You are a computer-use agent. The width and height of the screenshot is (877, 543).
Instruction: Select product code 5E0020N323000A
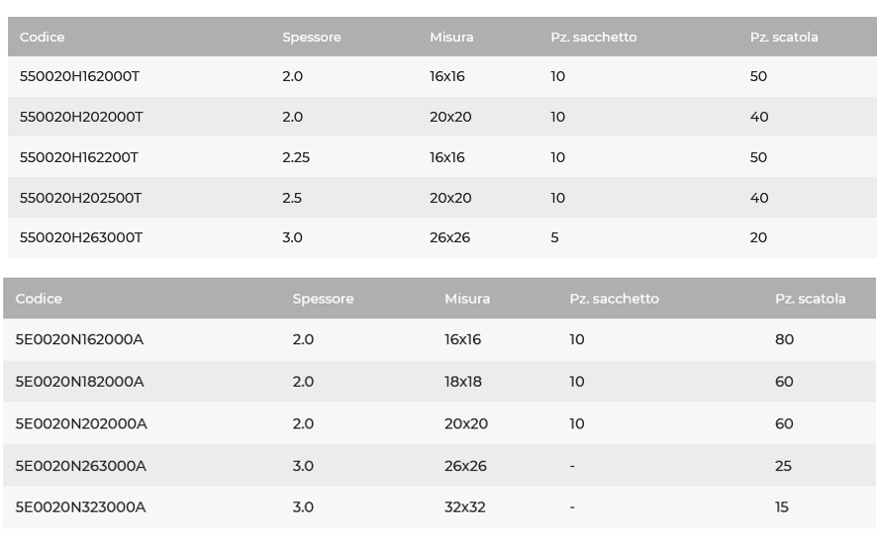click(x=80, y=507)
